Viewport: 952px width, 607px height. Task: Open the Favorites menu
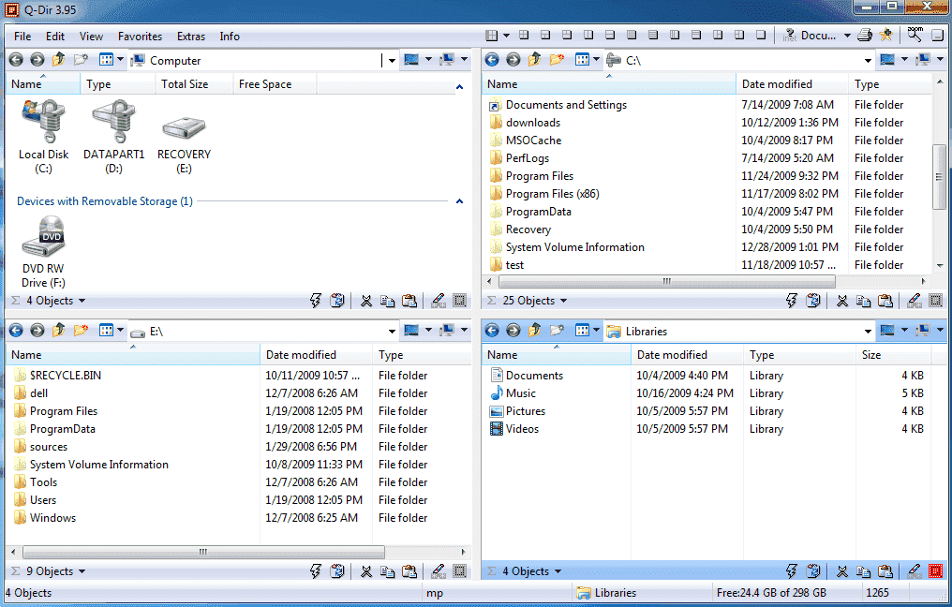click(140, 37)
